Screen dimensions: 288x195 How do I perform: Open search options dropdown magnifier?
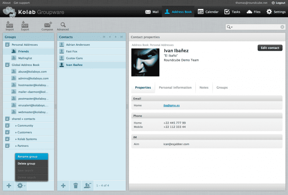[230, 27]
